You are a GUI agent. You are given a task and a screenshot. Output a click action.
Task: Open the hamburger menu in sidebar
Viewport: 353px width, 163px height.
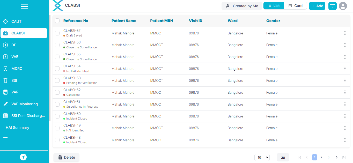25,6
